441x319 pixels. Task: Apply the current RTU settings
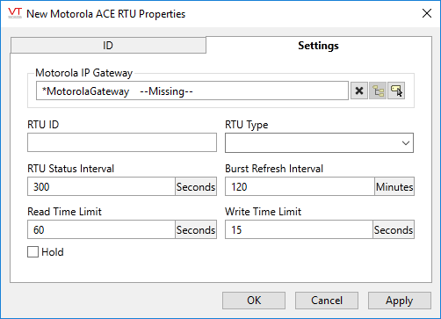[400, 301]
